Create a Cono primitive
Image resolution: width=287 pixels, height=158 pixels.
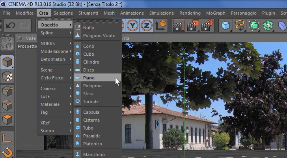click(97, 46)
